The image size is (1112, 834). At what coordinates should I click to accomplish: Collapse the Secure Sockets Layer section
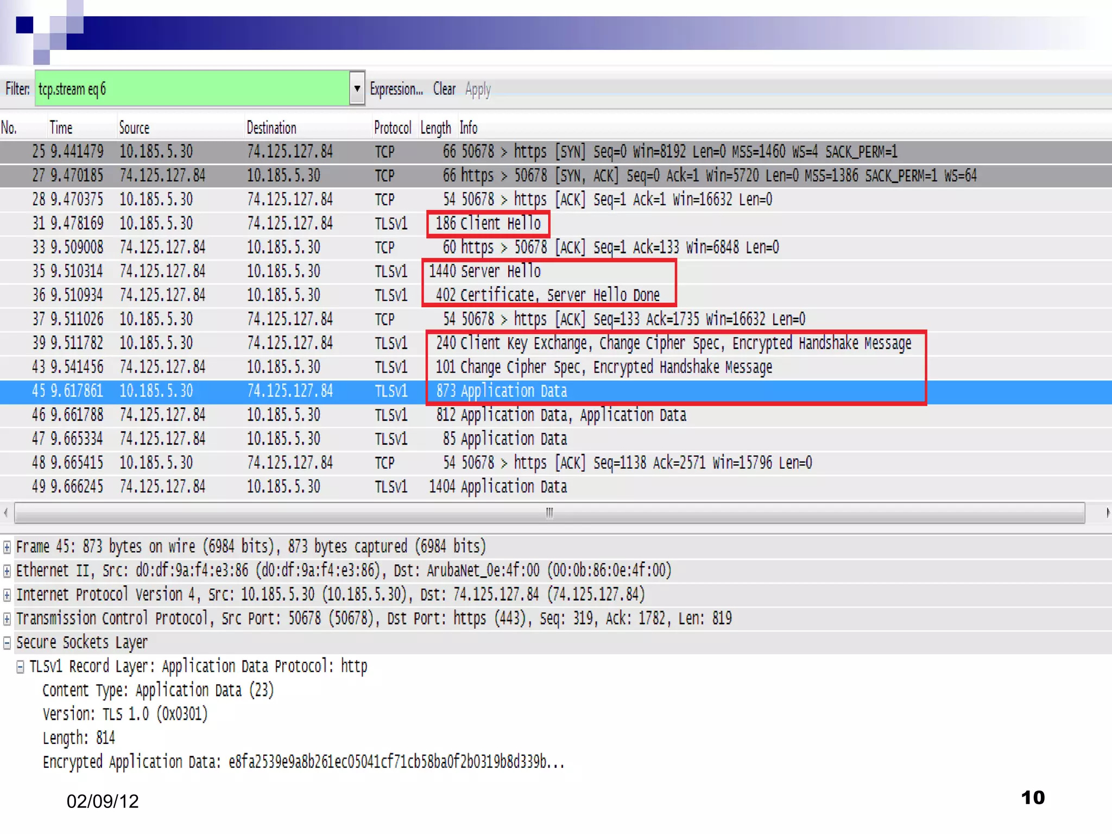7,643
